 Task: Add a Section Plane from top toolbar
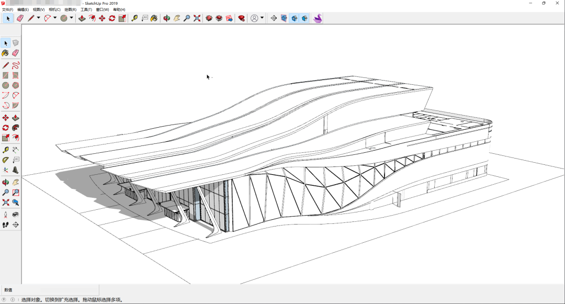[x=274, y=18]
